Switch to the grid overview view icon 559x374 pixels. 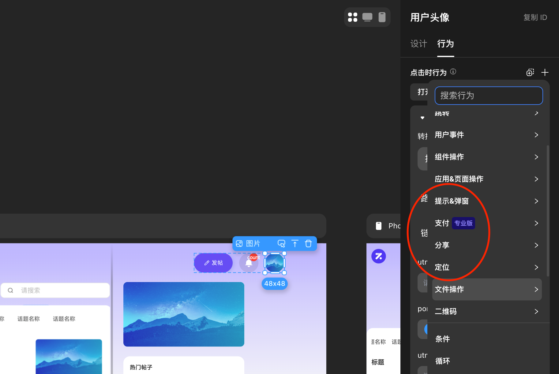[353, 17]
